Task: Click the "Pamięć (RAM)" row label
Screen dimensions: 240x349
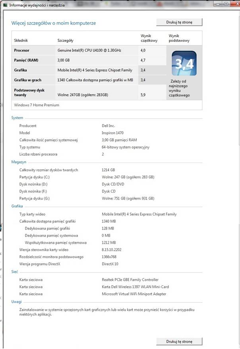Action: tap(26, 60)
